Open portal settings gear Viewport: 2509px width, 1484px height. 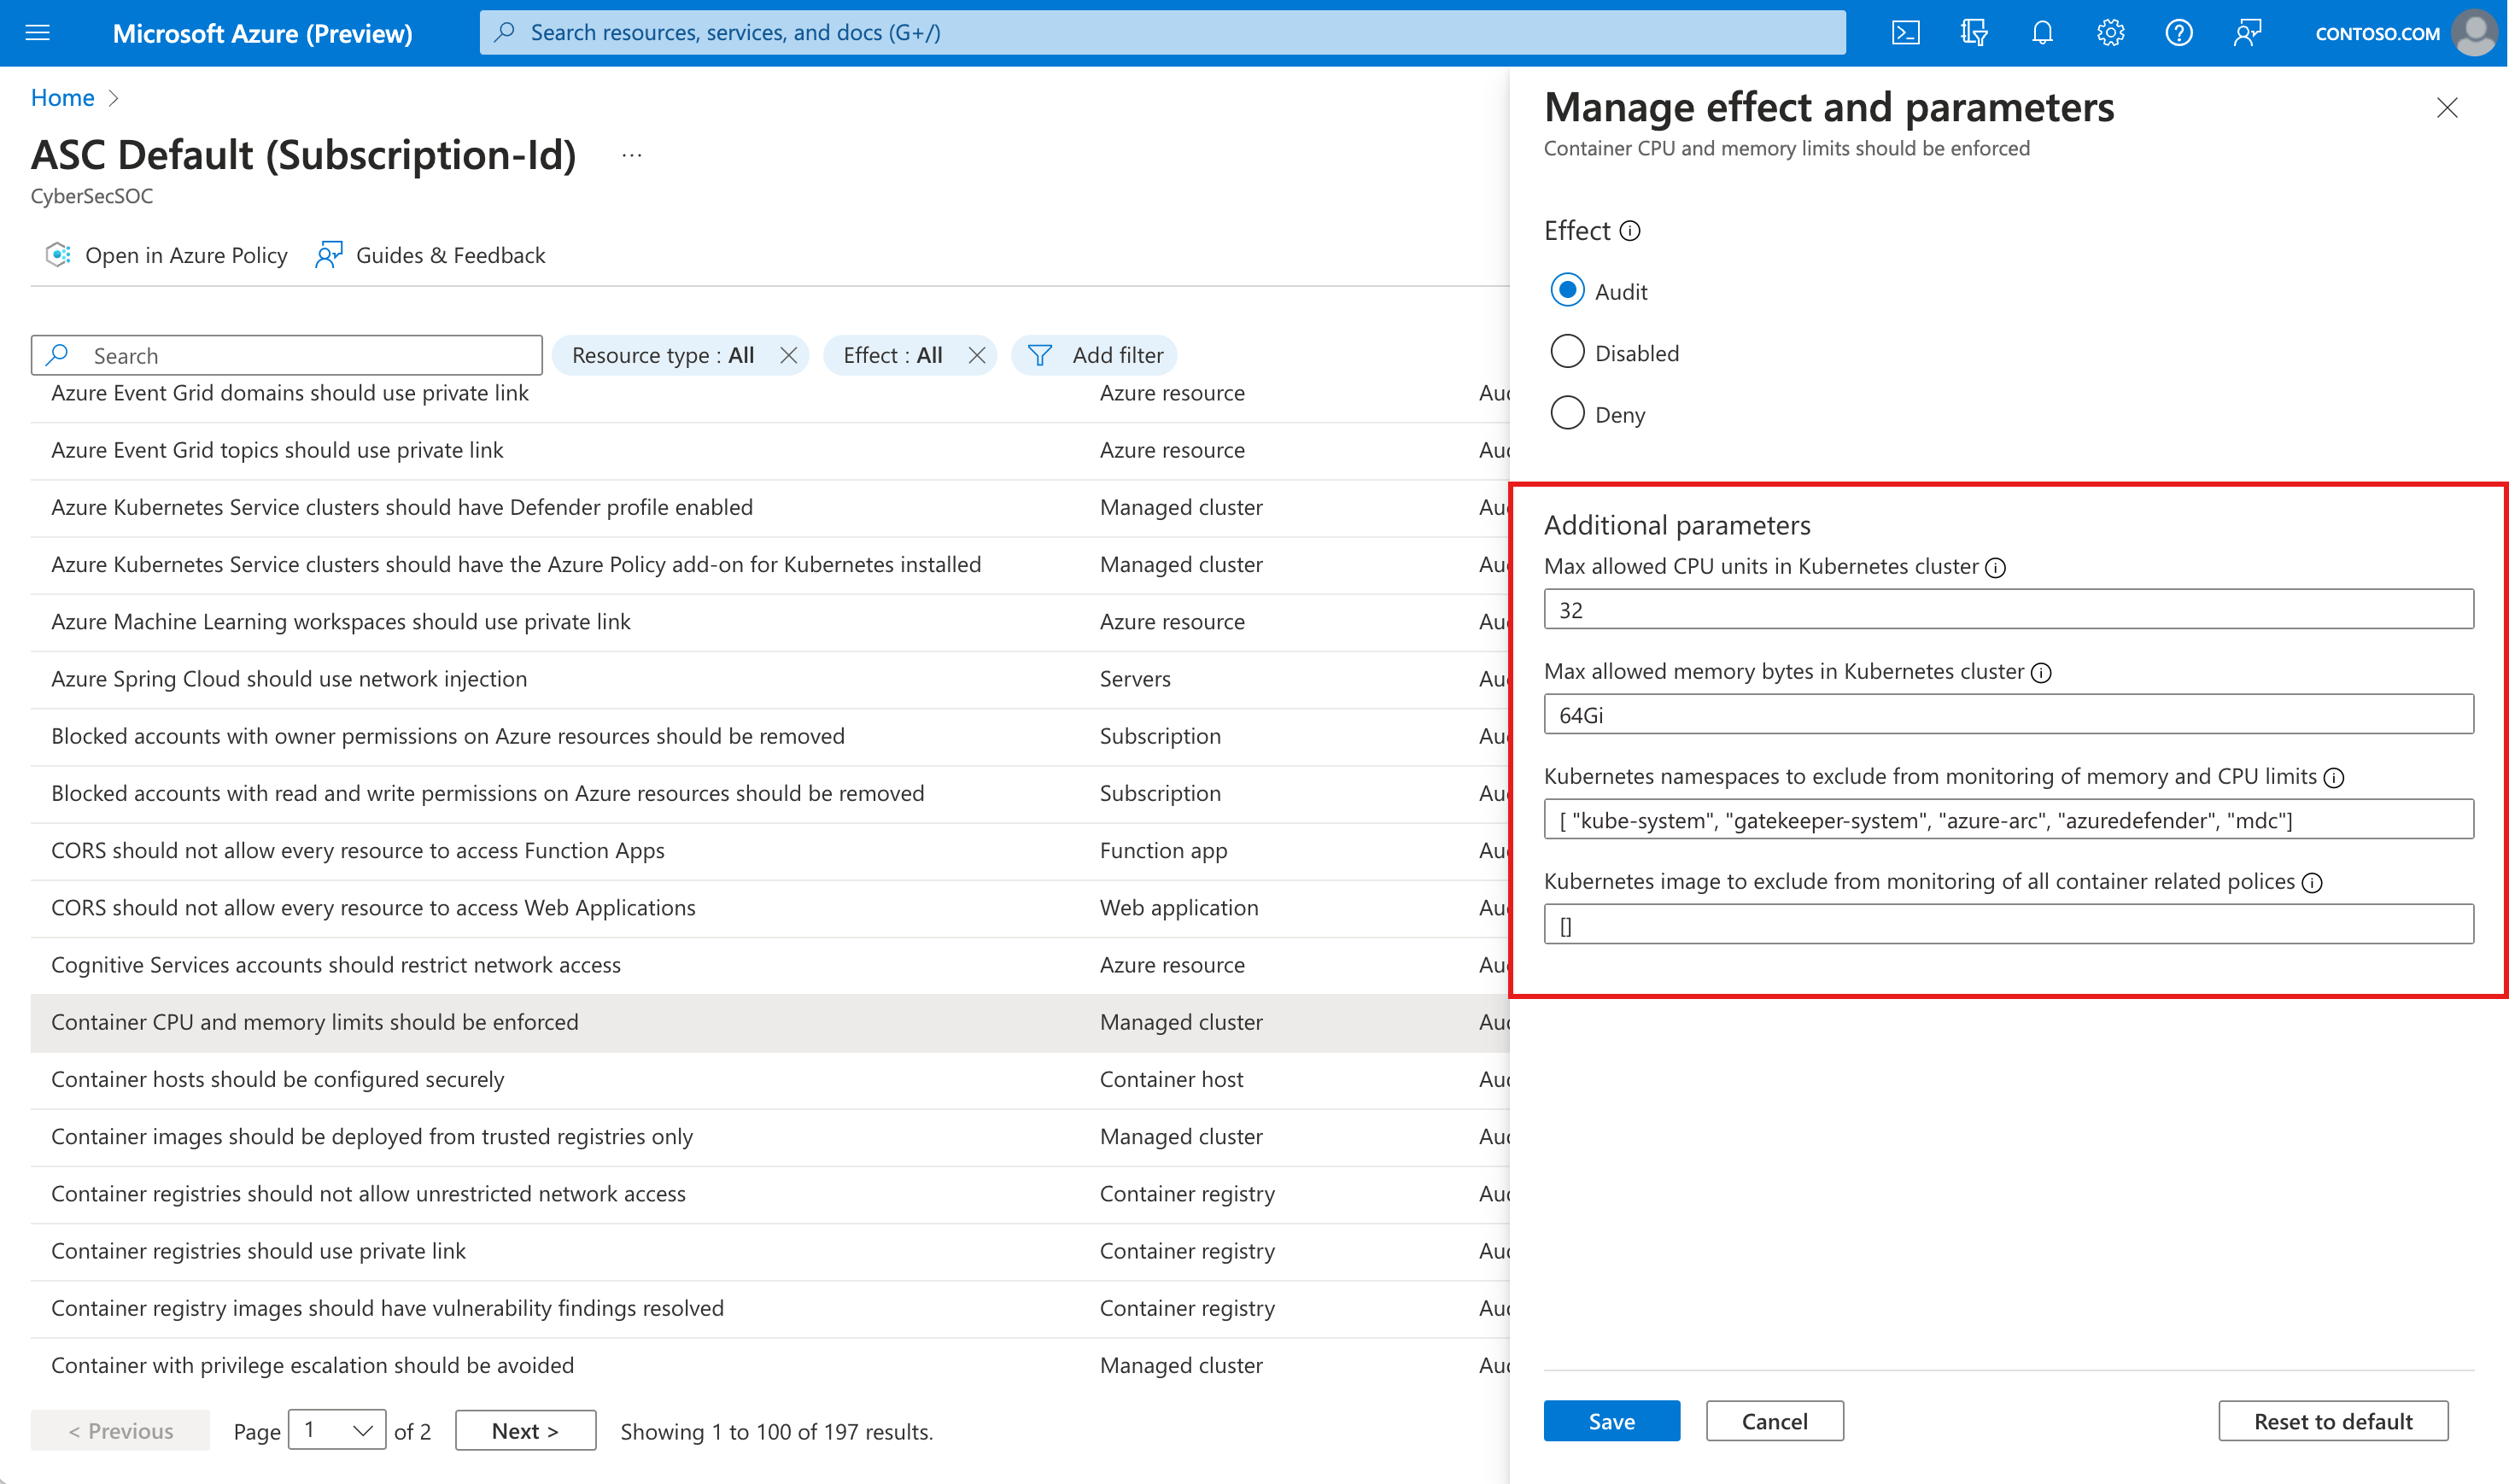point(2110,32)
